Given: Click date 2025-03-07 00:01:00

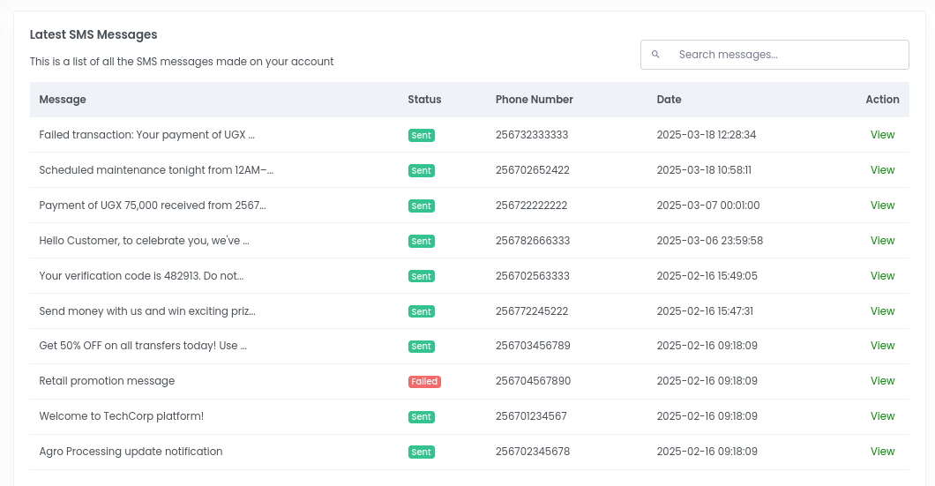Looking at the screenshot, I should point(708,206).
